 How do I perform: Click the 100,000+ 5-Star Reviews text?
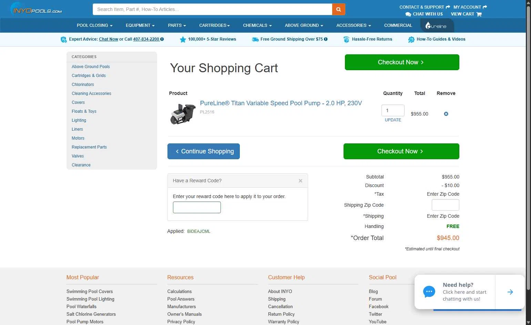212,39
